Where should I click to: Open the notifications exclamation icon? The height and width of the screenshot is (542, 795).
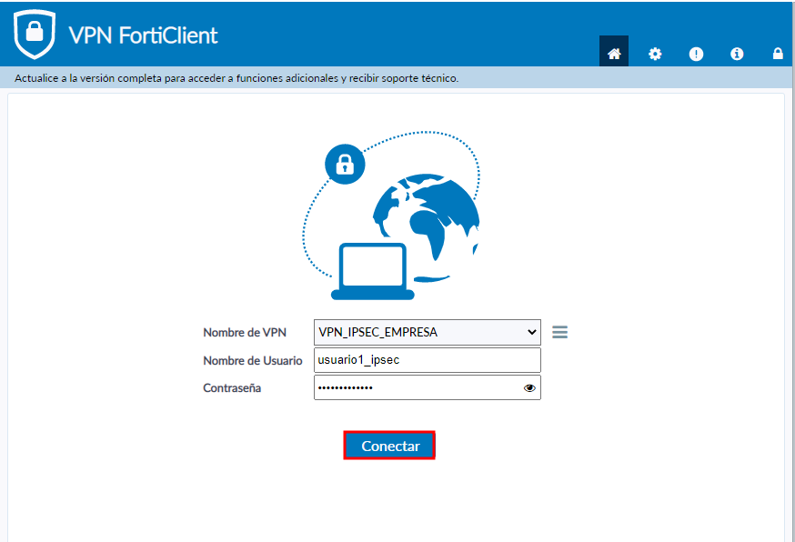tap(696, 54)
